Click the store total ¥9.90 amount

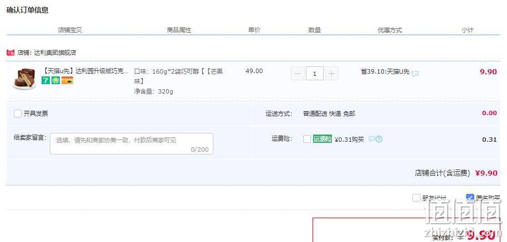(x=486, y=173)
